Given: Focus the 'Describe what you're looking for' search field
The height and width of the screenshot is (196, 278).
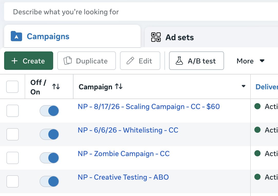Looking at the screenshot, I should [141, 12].
